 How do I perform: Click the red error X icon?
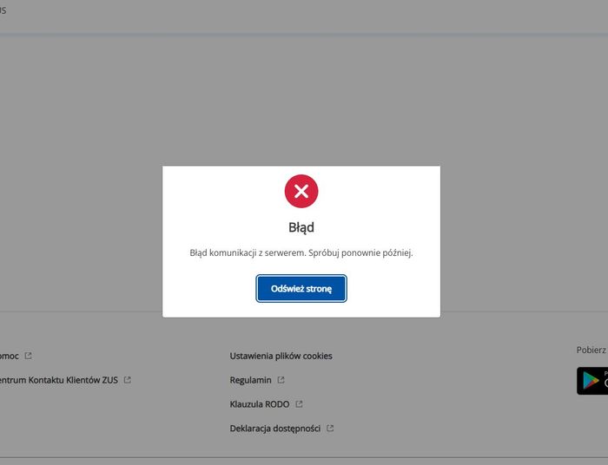tap(301, 191)
